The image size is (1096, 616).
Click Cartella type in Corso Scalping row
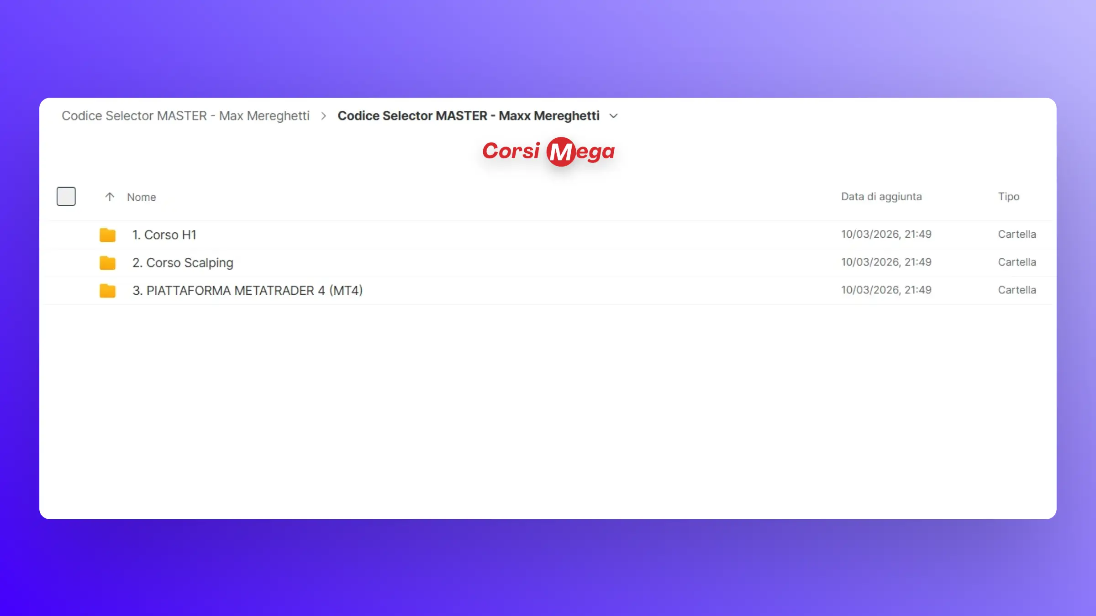[x=1017, y=262]
